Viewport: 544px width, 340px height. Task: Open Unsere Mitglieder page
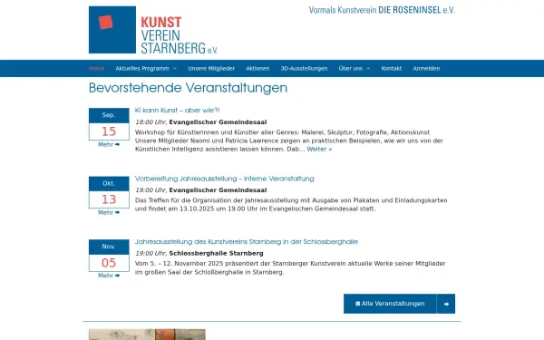pyautogui.click(x=211, y=68)
